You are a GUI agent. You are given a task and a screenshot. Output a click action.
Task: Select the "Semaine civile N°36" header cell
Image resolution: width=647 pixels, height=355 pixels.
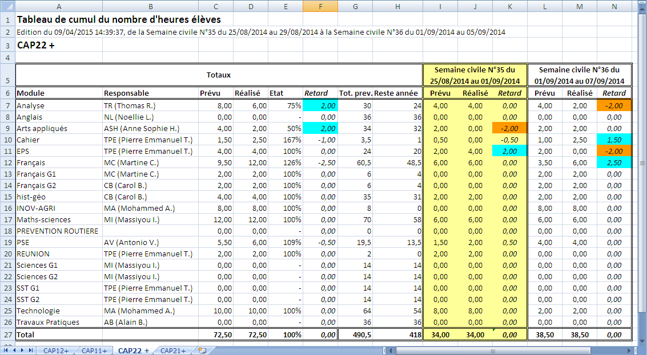pyautogui.click(x=579, y=75)
